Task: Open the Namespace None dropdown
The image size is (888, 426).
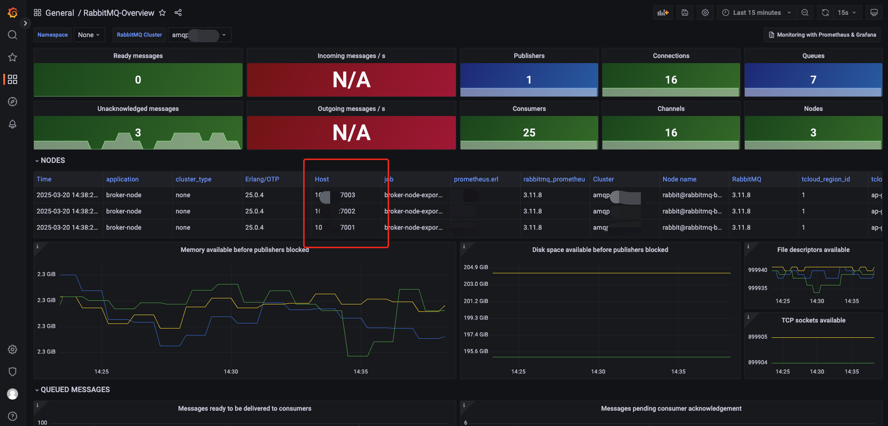Action: (89, 35)
